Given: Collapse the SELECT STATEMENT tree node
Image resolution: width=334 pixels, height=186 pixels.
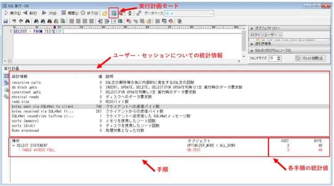Looking at the screenshot, I should tap(14, 146).
